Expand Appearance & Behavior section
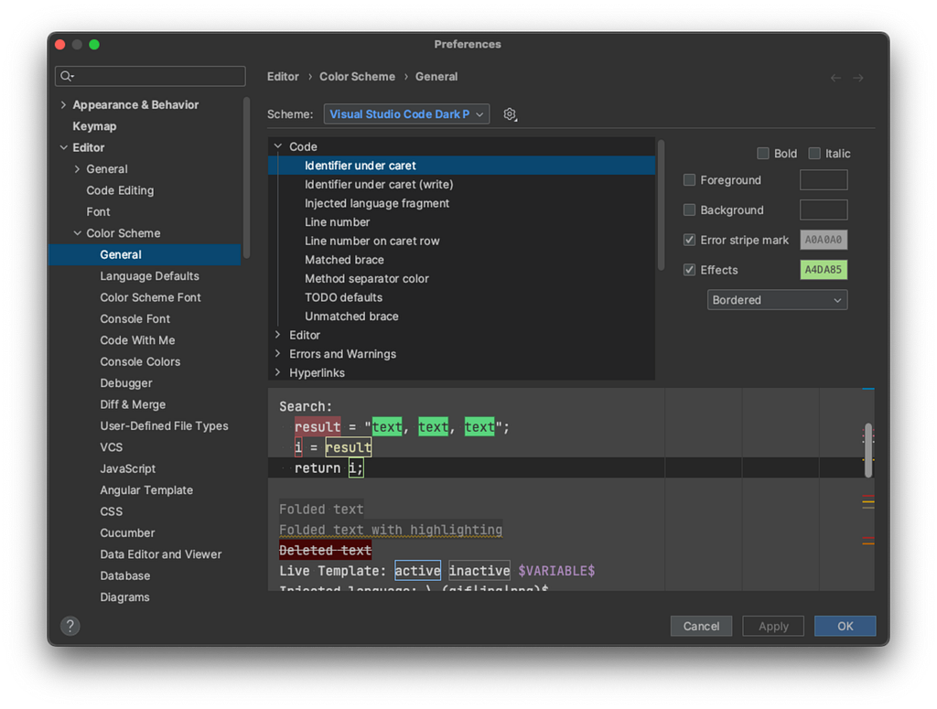Viewport: 937px width, 709px height. [63, 104]
